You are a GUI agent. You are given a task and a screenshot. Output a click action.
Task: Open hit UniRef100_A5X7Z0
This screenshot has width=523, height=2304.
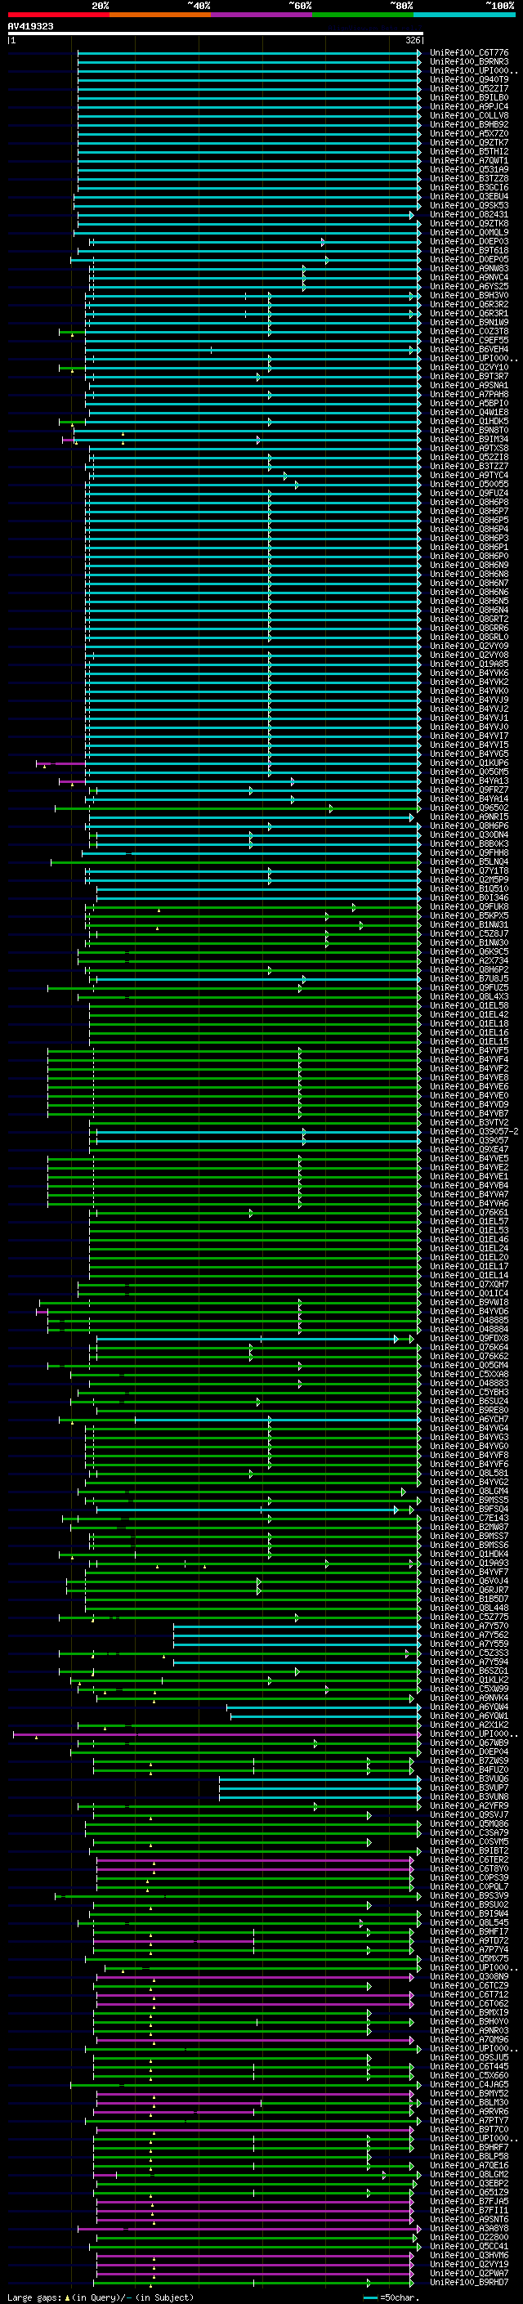click(469, 133)
